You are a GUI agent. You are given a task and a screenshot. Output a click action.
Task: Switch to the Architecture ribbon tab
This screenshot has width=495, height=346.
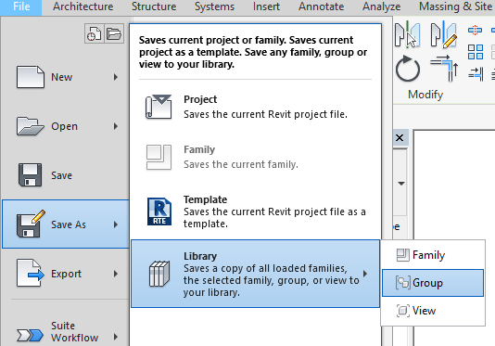click(83, 6)
